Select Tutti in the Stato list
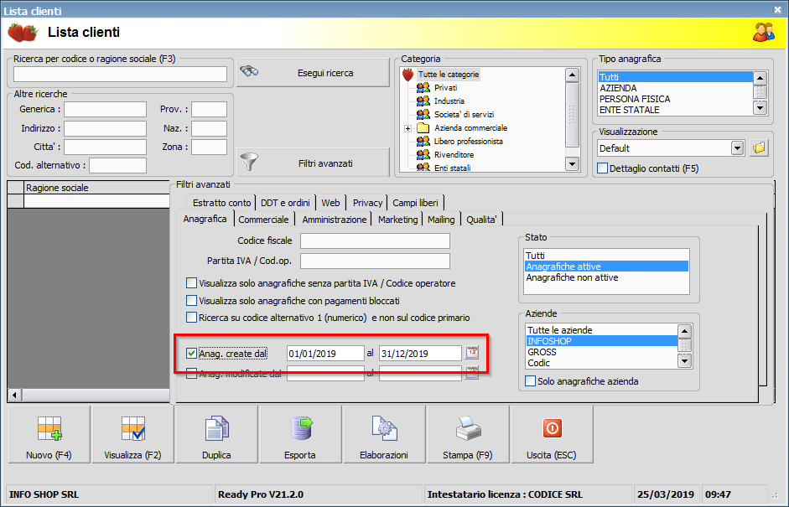This screenshot has height=507, width=789. point(606,256)
